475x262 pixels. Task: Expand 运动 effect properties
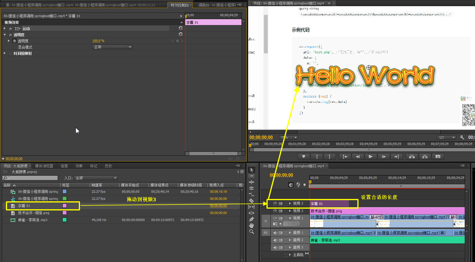coord(5,28)
